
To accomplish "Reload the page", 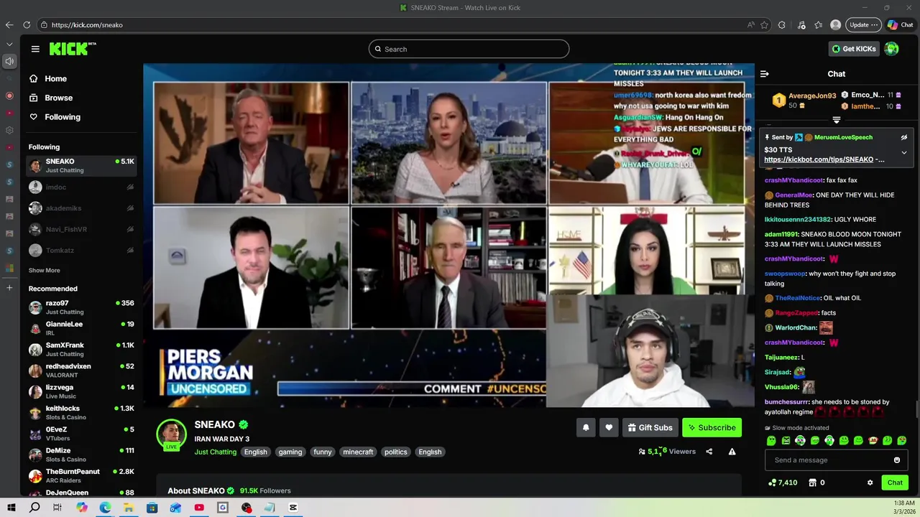I will click(x=27, y=25).
